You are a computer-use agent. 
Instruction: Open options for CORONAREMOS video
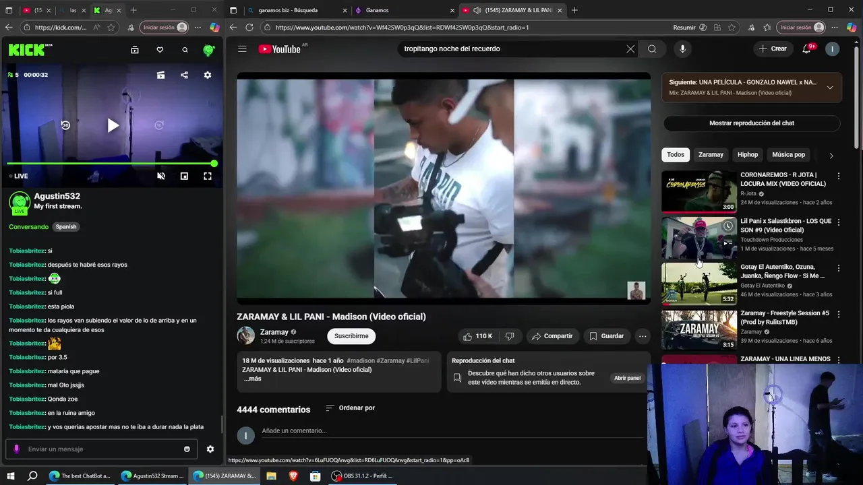839,176
